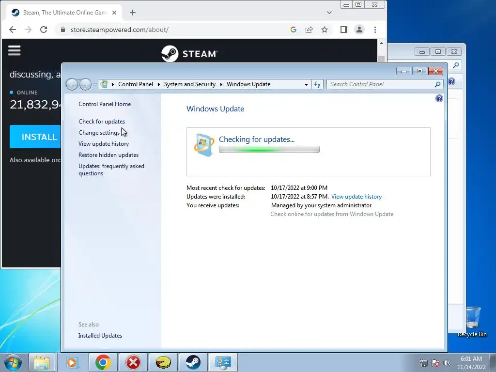Click the Chrome address bar URL
Screen dimensions: 496x372
pyautogui.click(x=119, y=30)
